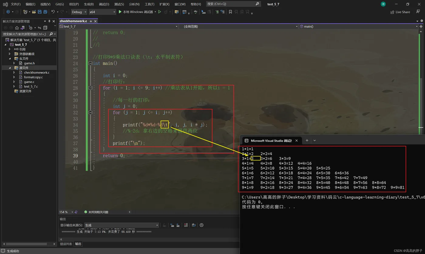425x254 pixels.
Task: Open the x64 platform dropdown
Action: click(x=102, y=12)
